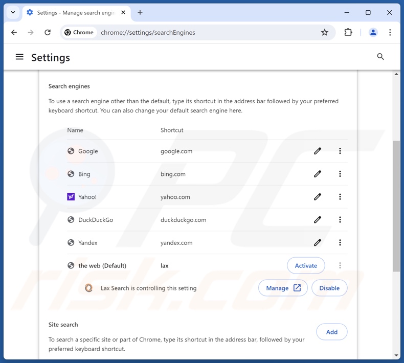Screen dimensions: 404x363
Task: Select the Settings browser tab
Action: pos(72,13)
